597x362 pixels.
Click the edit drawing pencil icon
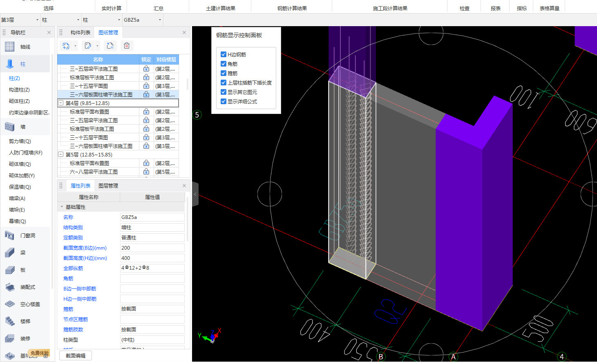88,46
